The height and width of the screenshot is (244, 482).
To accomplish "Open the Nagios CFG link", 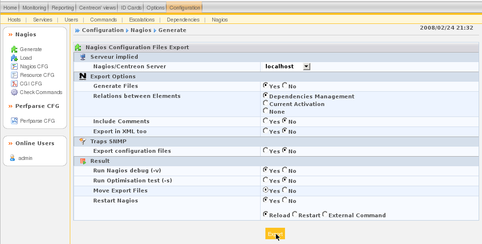I will click(34, 66).
